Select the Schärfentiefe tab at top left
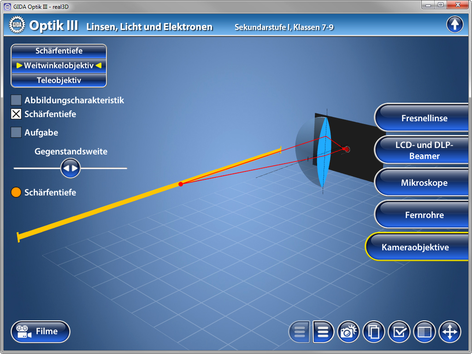The image size is (472, 354). click(x=59, y=51)
